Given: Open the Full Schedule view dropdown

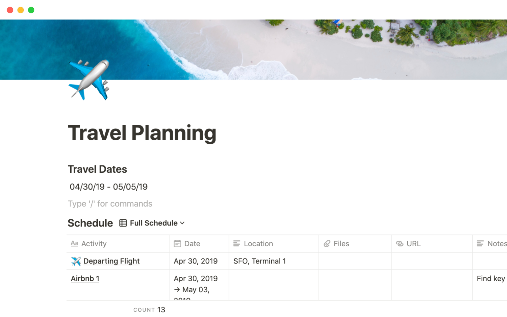Looking at the screenshot, I should (153, 223).
